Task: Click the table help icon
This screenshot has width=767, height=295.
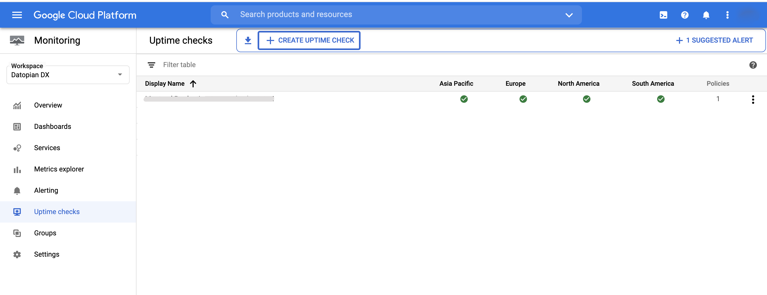Action: coord(753,65)
